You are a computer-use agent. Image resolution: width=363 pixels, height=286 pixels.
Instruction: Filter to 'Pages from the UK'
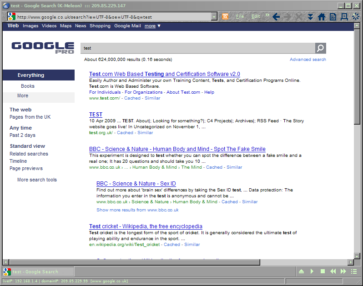tap(30, 117)
